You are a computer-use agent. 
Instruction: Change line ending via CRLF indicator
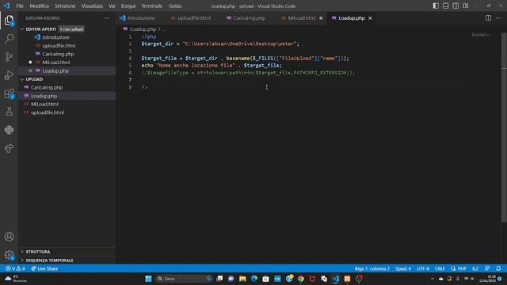440,269
